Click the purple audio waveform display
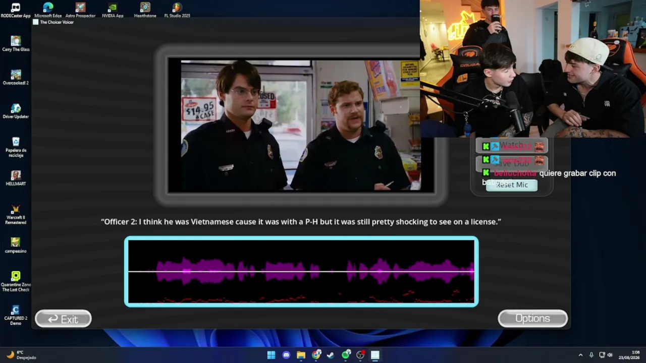Screen dimensions: 646x363 (301, 271)
